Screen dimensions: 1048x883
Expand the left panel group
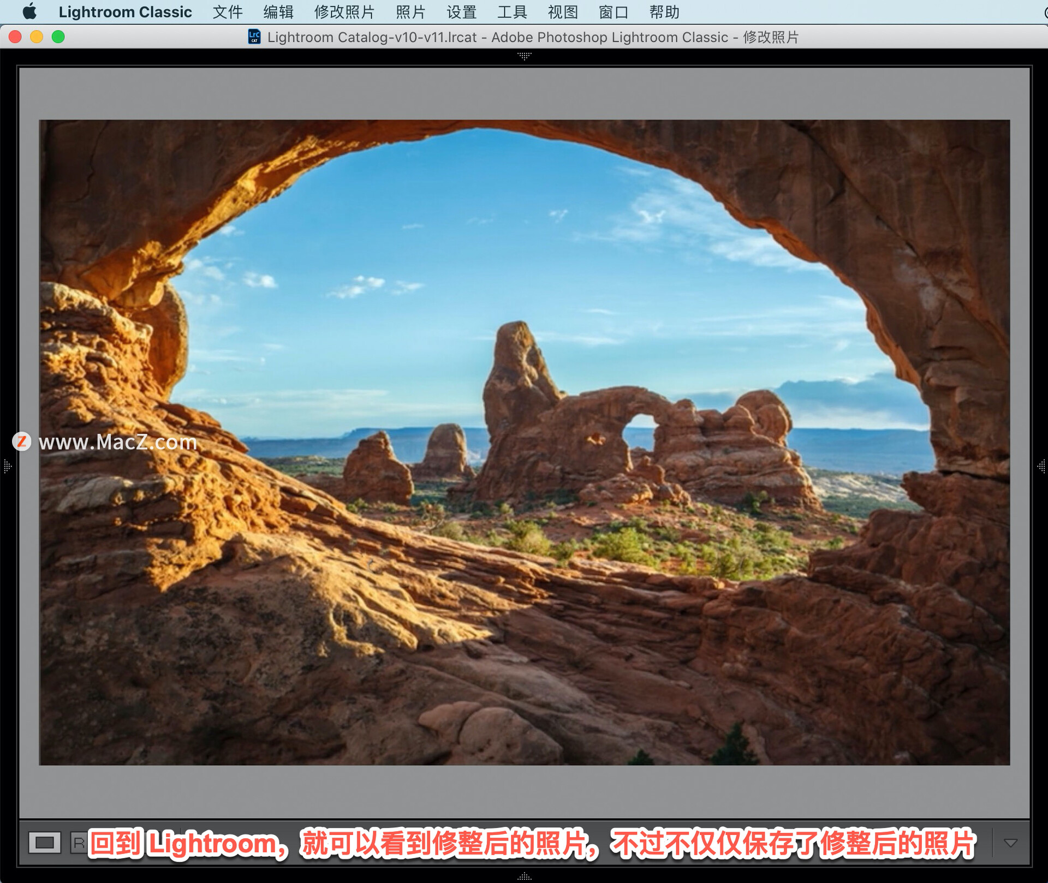[x=7, y=466]
